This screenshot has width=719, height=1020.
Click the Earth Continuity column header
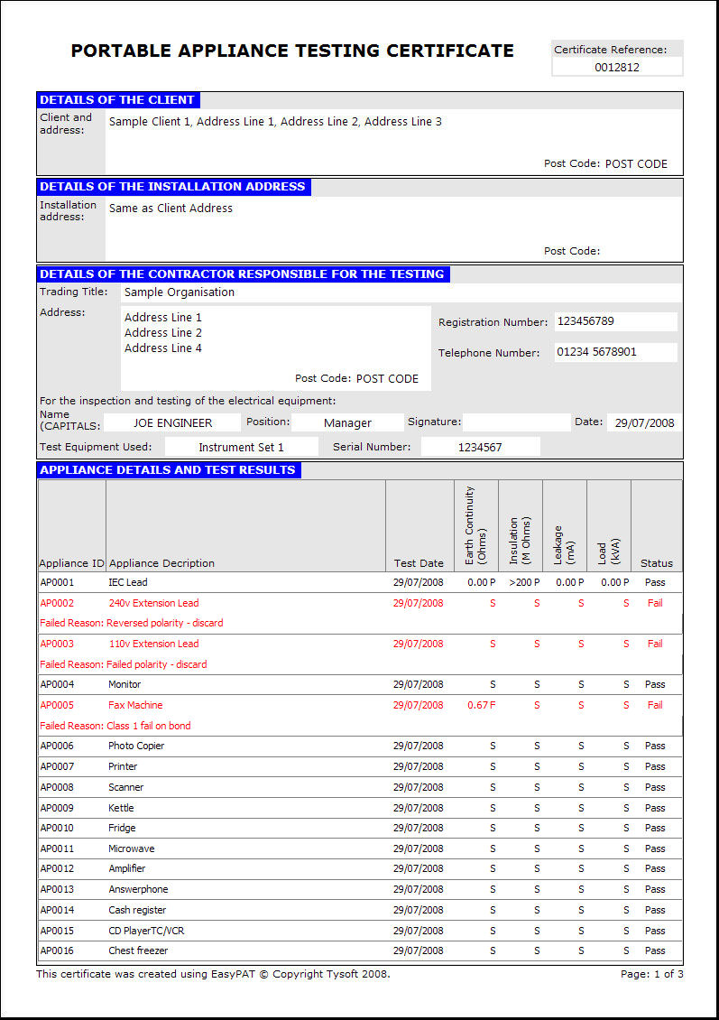475,525
